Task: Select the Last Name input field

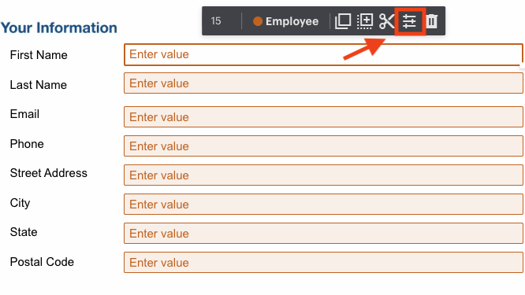Action: pos(323,83)
